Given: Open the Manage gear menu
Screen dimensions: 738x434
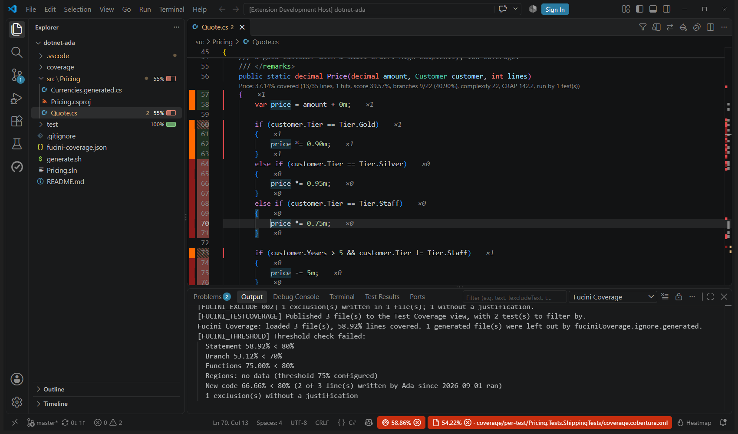Looking at the screenshot, I should click(x=16, y=402).
